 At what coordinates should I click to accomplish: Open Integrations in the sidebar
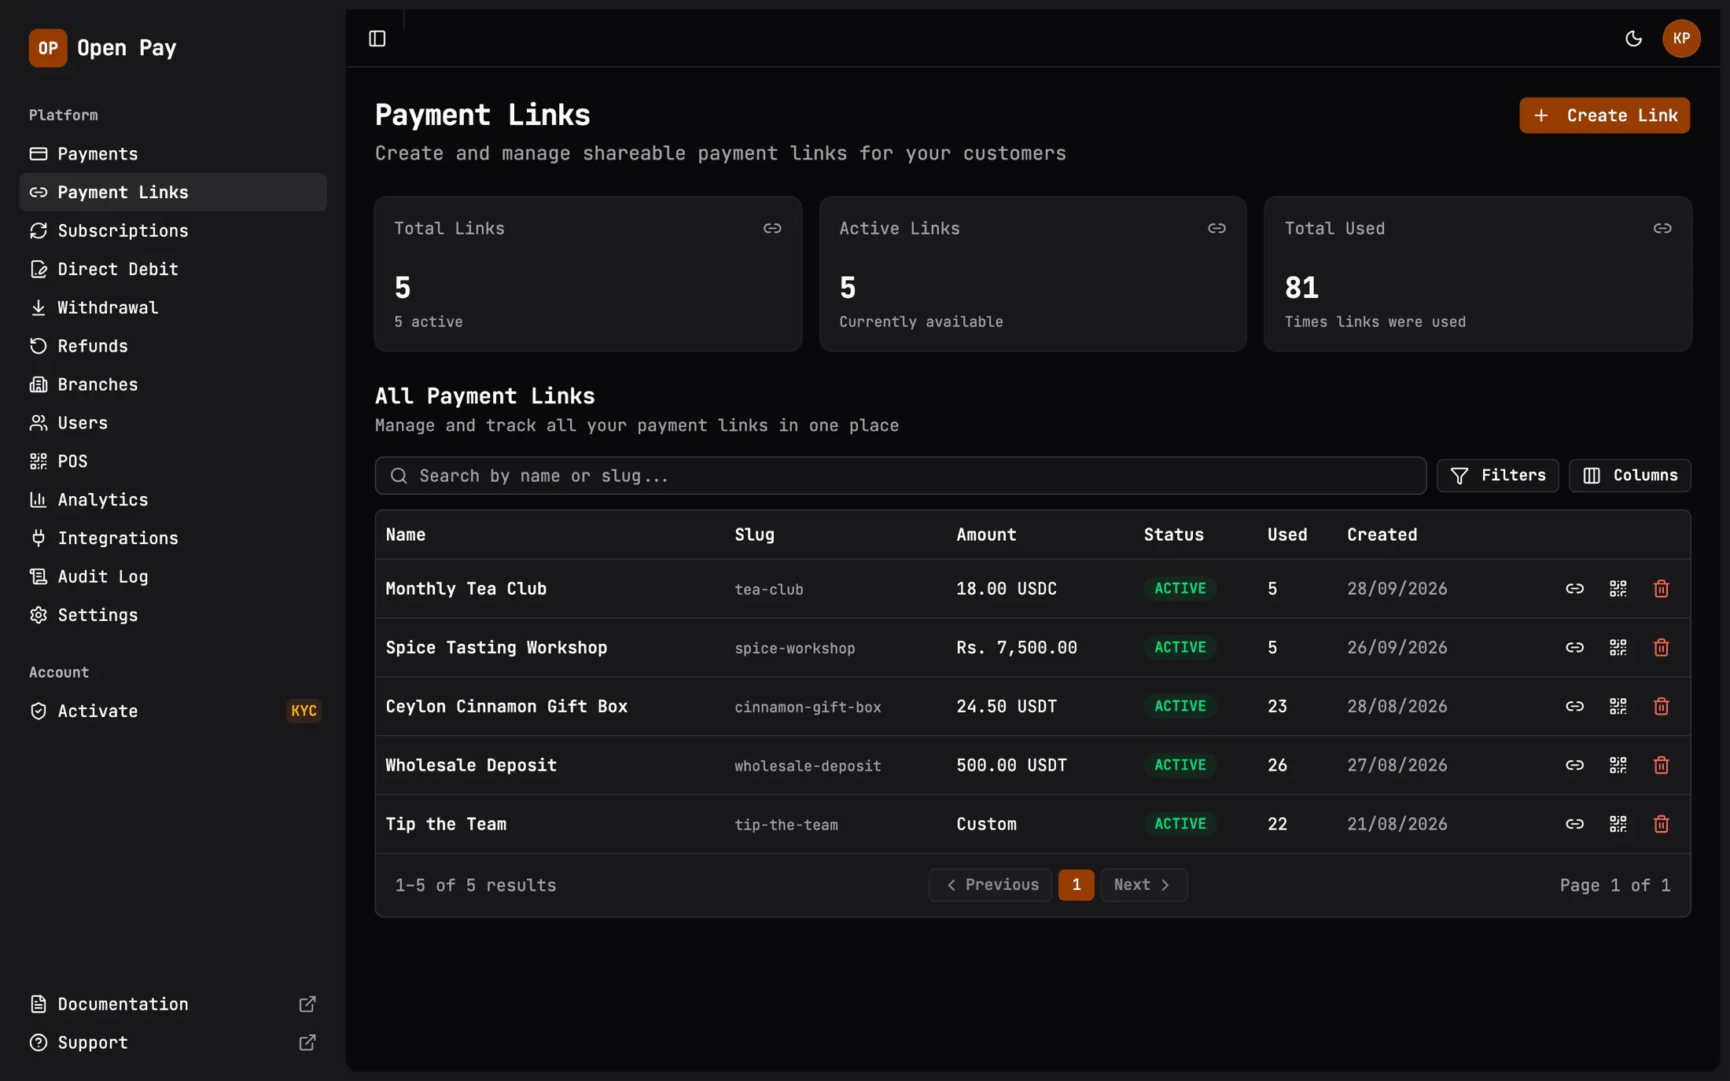coord(173,539)
